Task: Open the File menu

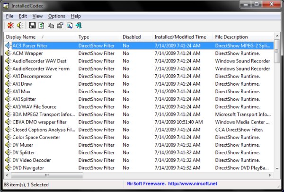Action: coord(9,16)
